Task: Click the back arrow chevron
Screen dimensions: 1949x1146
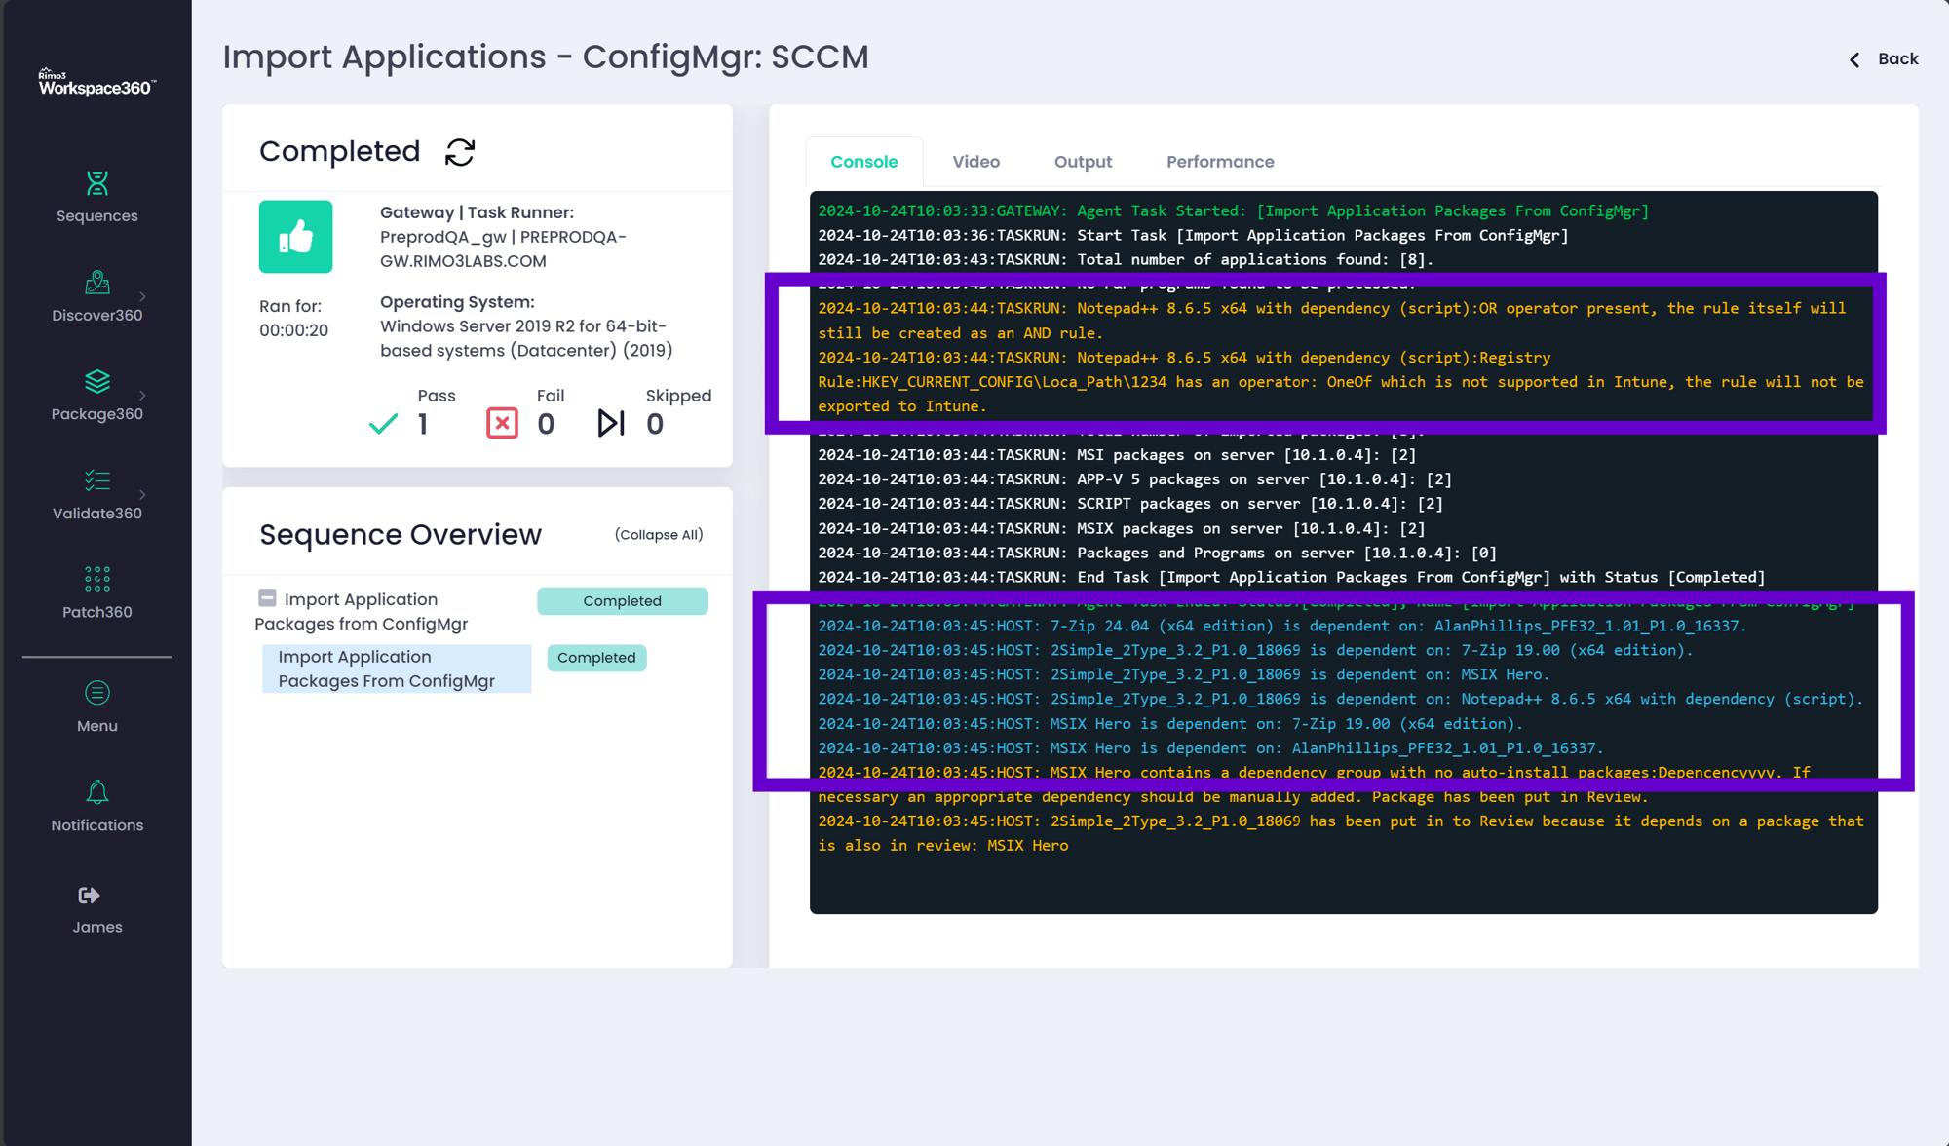Action: [1854, 60]
